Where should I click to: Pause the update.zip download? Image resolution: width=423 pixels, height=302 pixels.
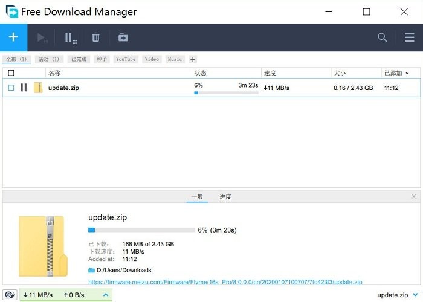tap(24, 88)
